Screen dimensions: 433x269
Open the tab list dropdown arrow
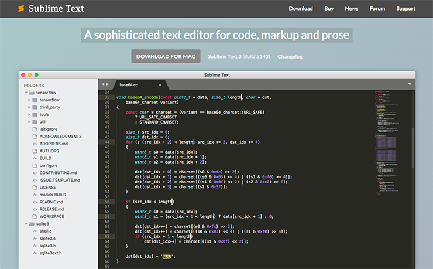click(x=410, y=84)
